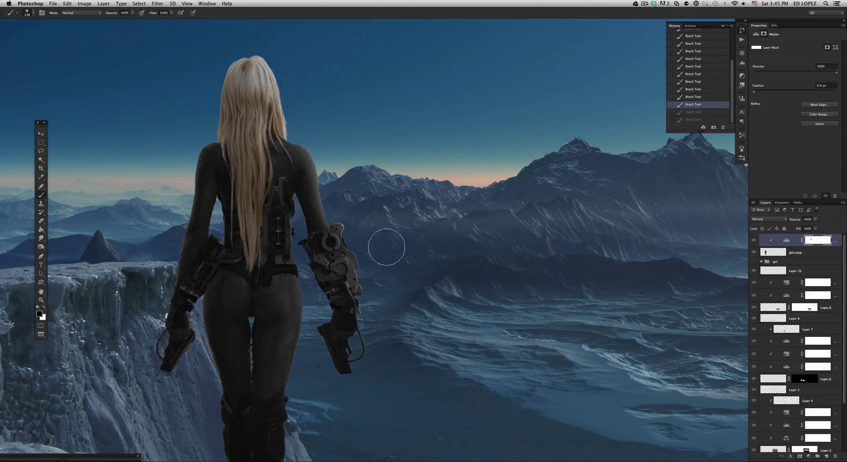Select the Lasso tool
Image resolution: width=847 pixels, height=462 pixels.
[41, 151]
